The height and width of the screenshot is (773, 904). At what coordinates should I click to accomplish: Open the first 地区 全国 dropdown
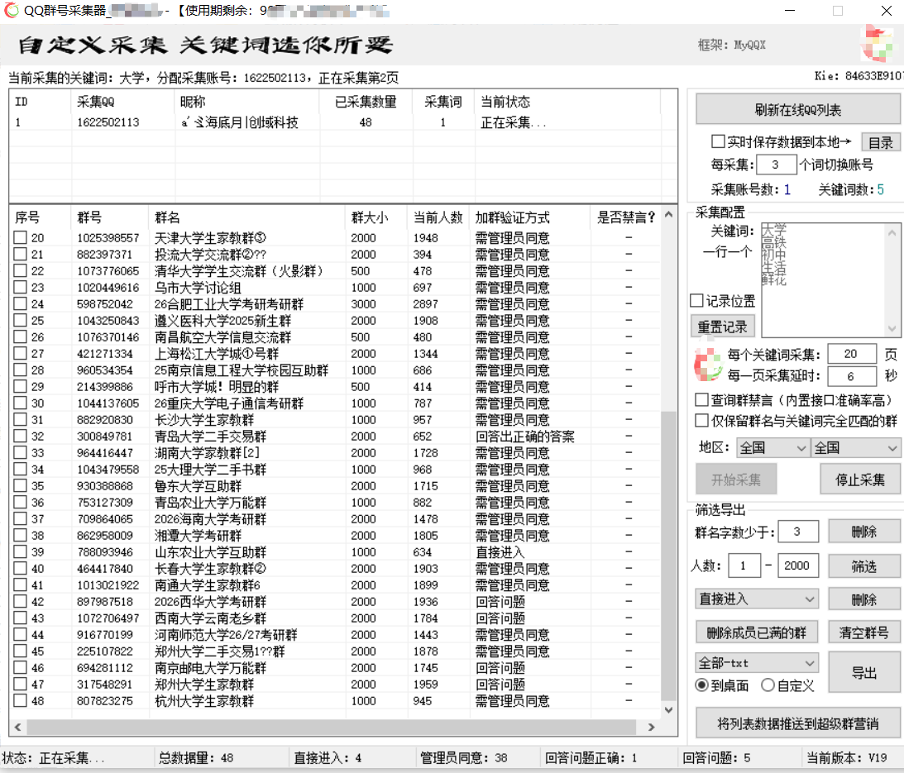[772, 448]
